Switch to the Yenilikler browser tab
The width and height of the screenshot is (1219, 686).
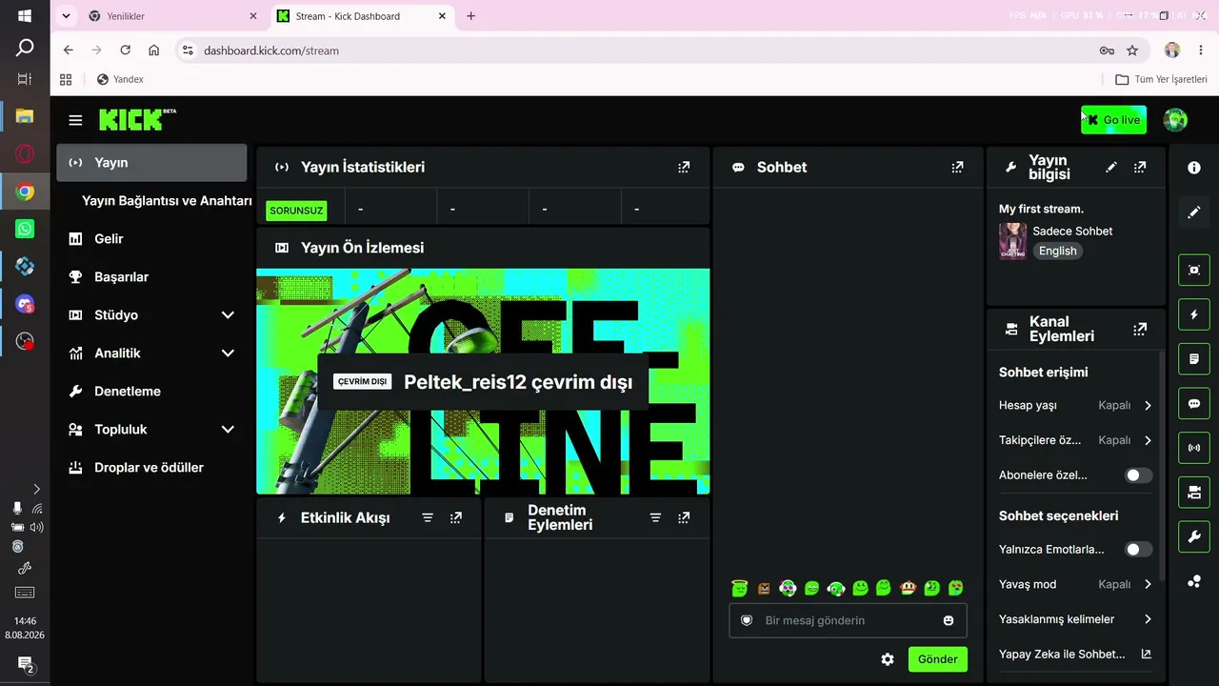[171, 16]
